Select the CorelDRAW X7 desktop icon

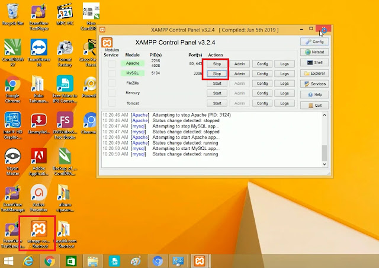click(12, 53)
